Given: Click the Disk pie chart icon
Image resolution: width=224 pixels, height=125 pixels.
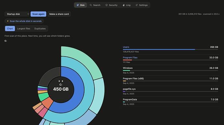Looking at the screenshot, I should tap(78, 5).
